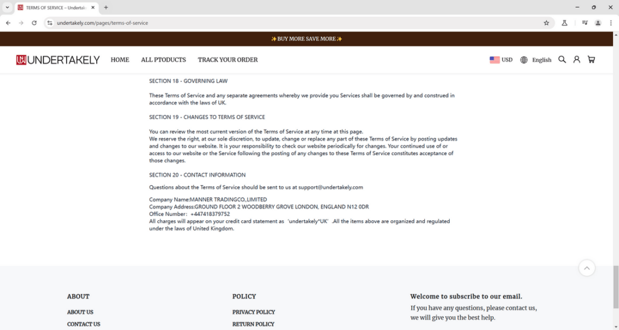
Task: Click the Office Number +447418379752 text
Action: point(189,214)
